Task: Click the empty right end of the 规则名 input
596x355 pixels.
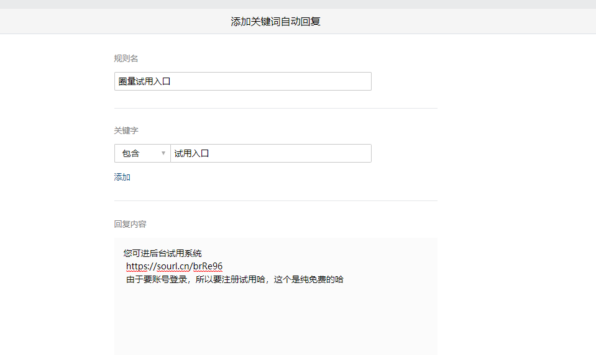Action: (348, 81)
